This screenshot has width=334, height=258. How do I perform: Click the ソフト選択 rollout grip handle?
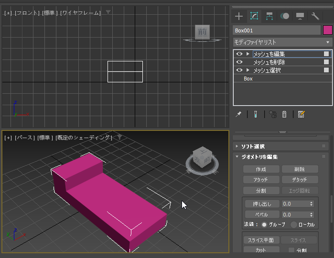(323, 146)
